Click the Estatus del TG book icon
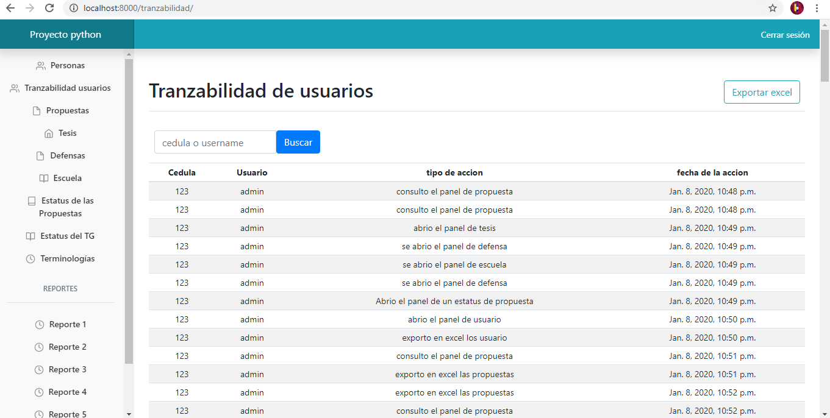The image size is (830, 418). 30,236
